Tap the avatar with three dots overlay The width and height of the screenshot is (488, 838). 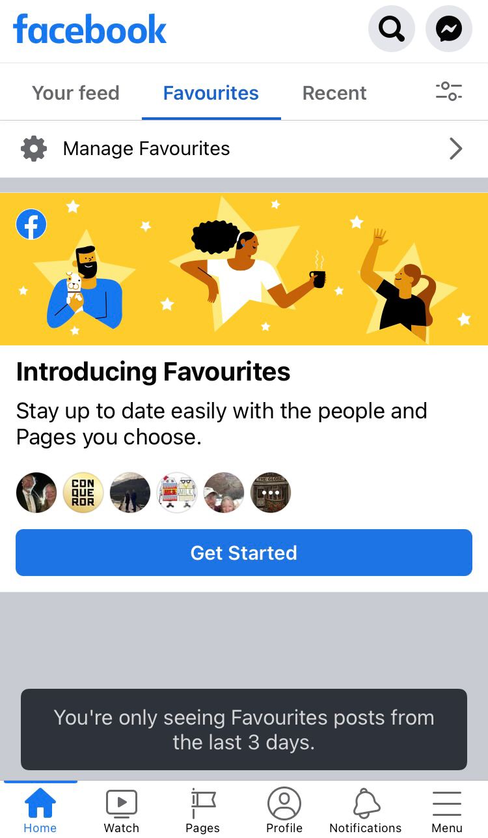click(271, 493)
